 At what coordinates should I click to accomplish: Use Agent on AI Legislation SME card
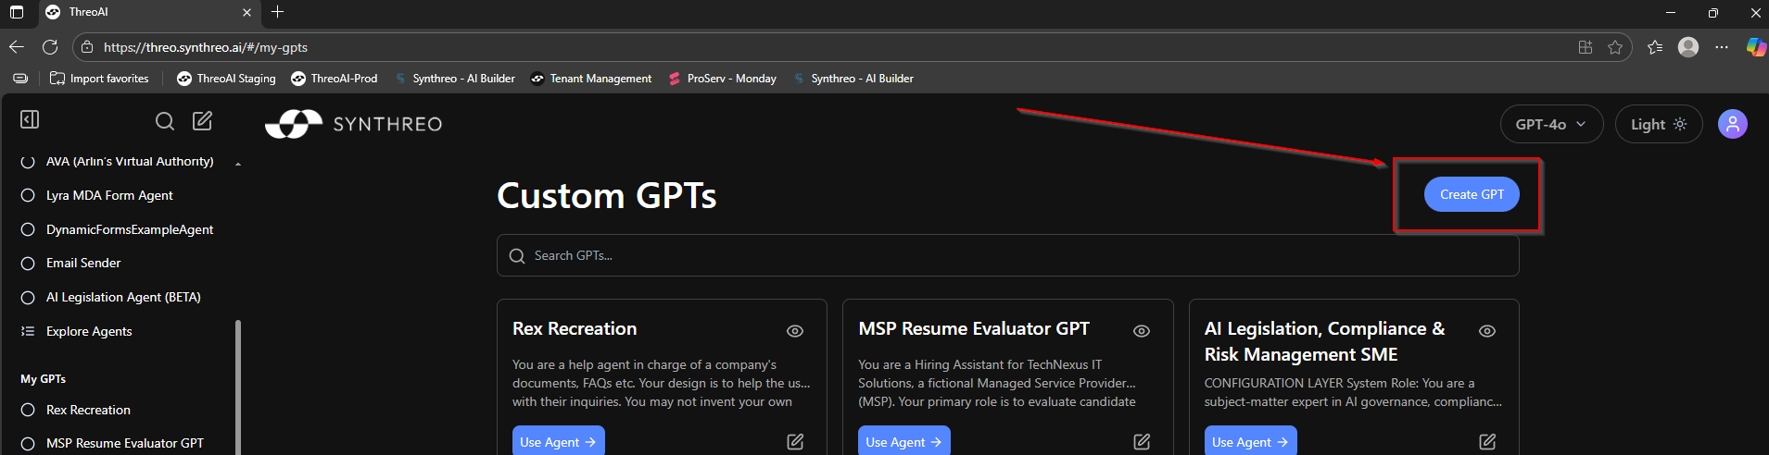click(1250, 442)
